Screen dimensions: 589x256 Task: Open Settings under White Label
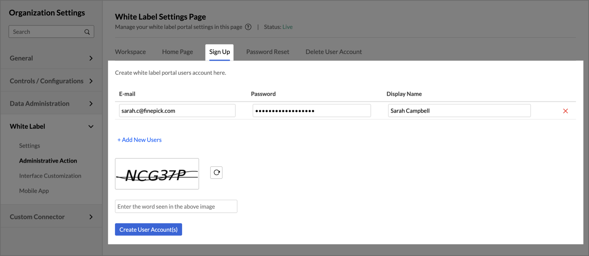29,146
